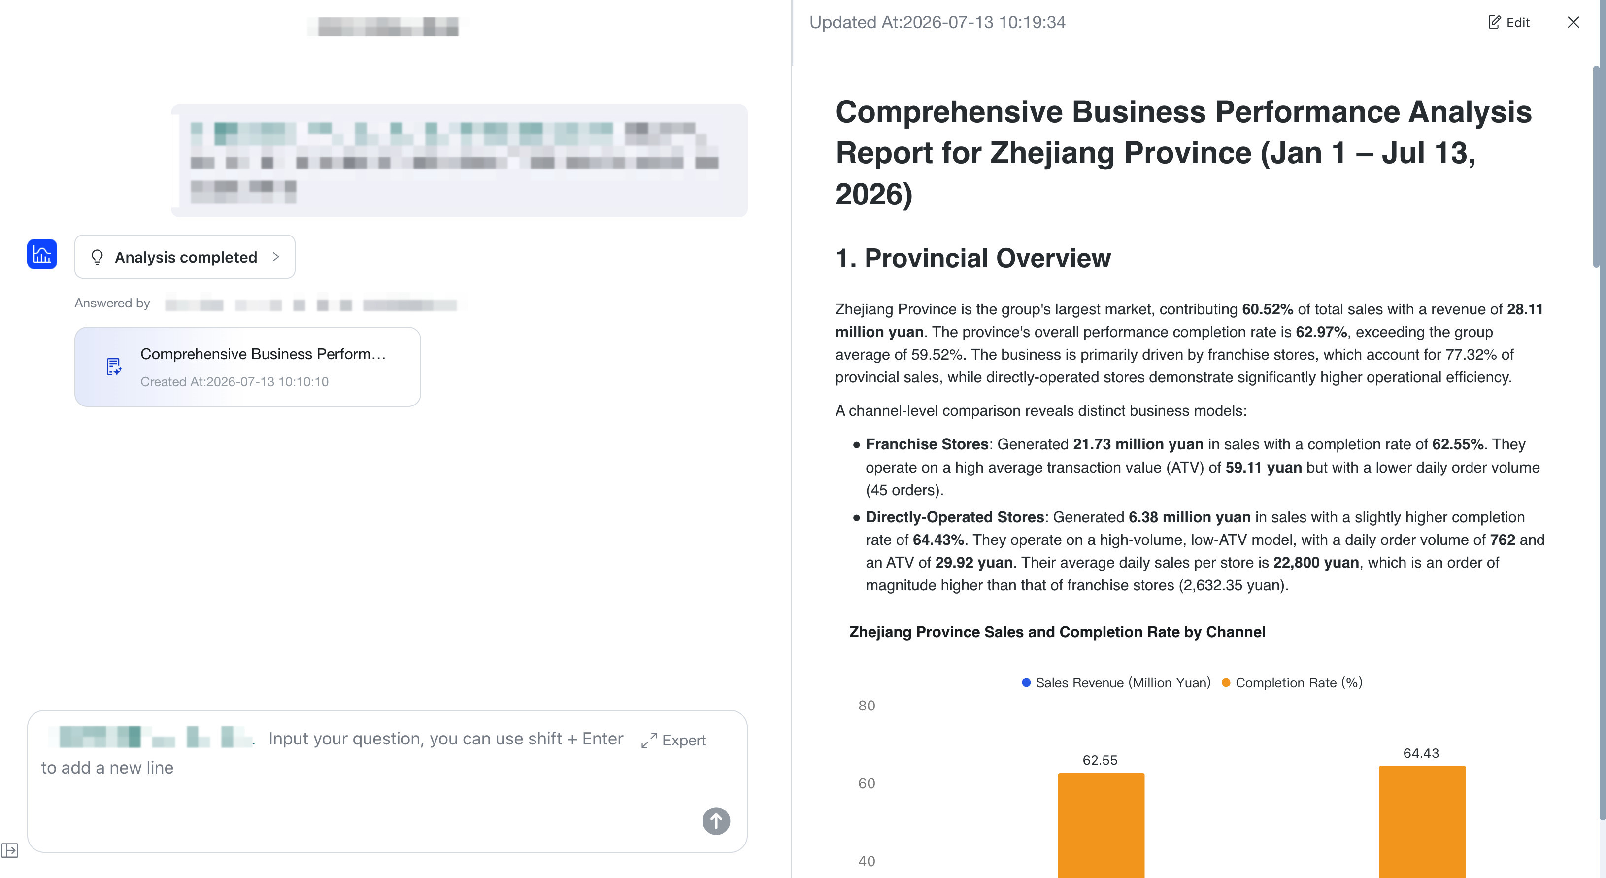Open Comprehensive Business Performance report card
1606x878 pixels.
click(x=247, y=367)
